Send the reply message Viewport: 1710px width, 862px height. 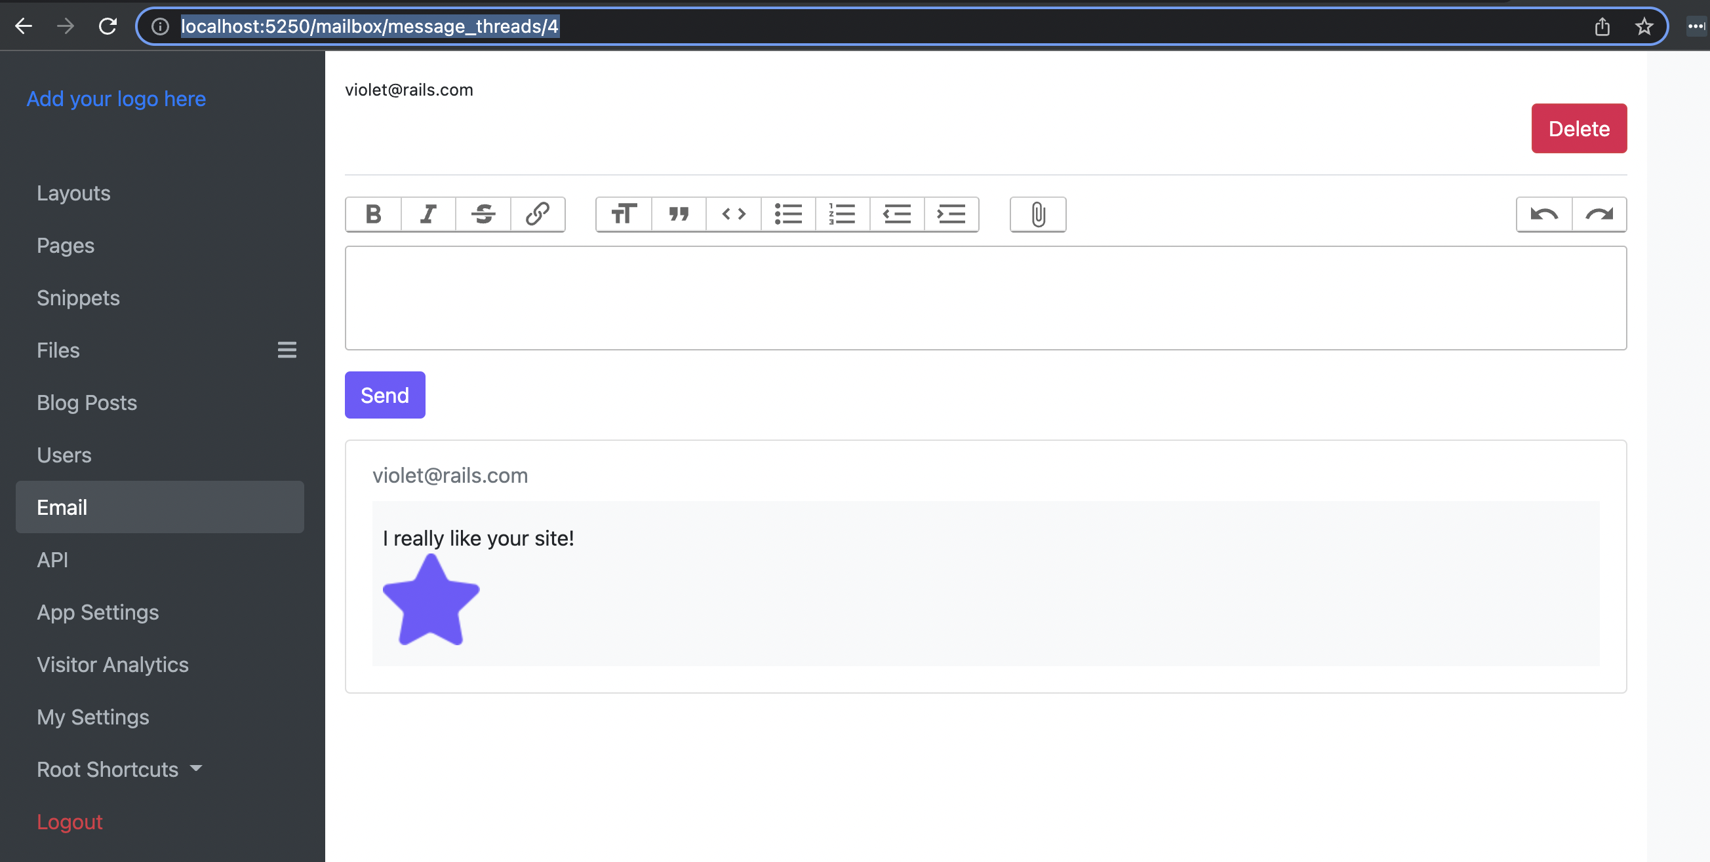[384, 394]
